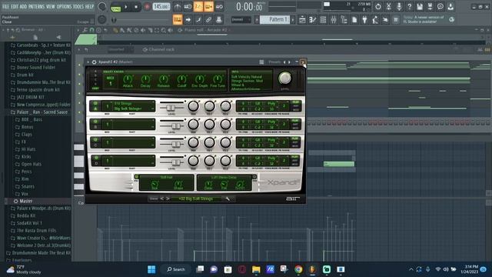Open Xpand!2 detailed settings gear
Screen dimensions: 492x277
click(94, 62)
